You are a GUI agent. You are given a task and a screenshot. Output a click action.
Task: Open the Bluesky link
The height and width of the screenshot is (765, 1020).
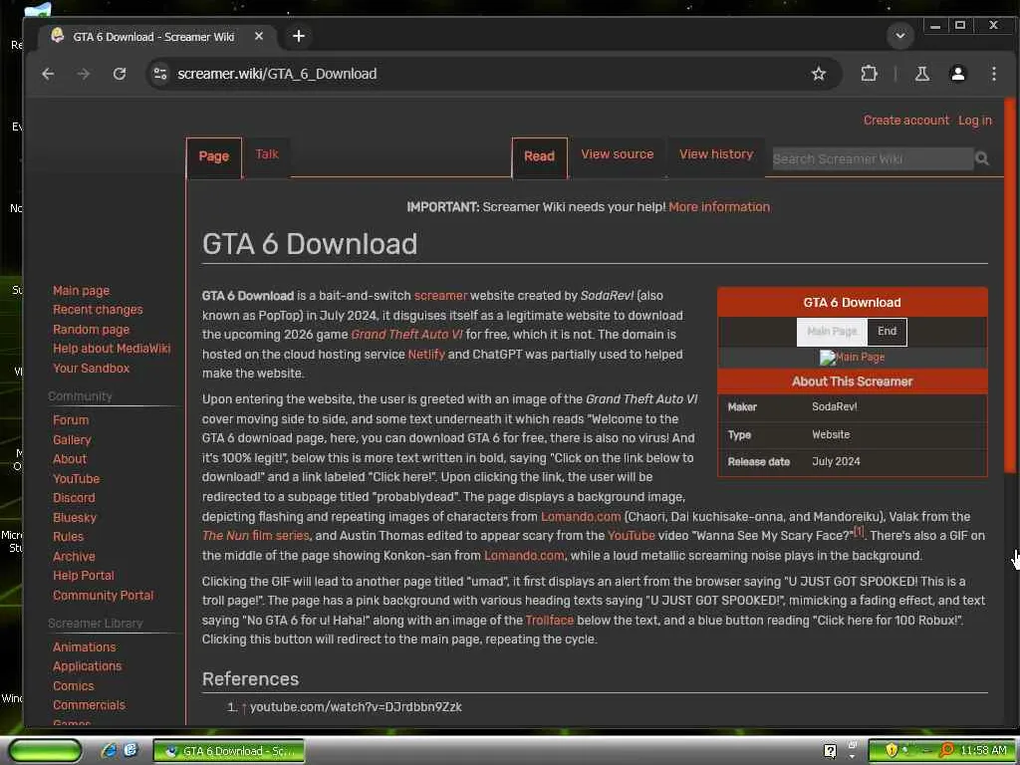[x=74, y=518]
